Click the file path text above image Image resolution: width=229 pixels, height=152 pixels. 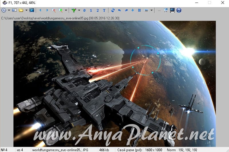60,18
